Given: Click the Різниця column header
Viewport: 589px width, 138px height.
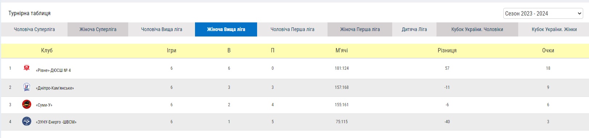Looking at the screenshot, I should click(447, 51).
